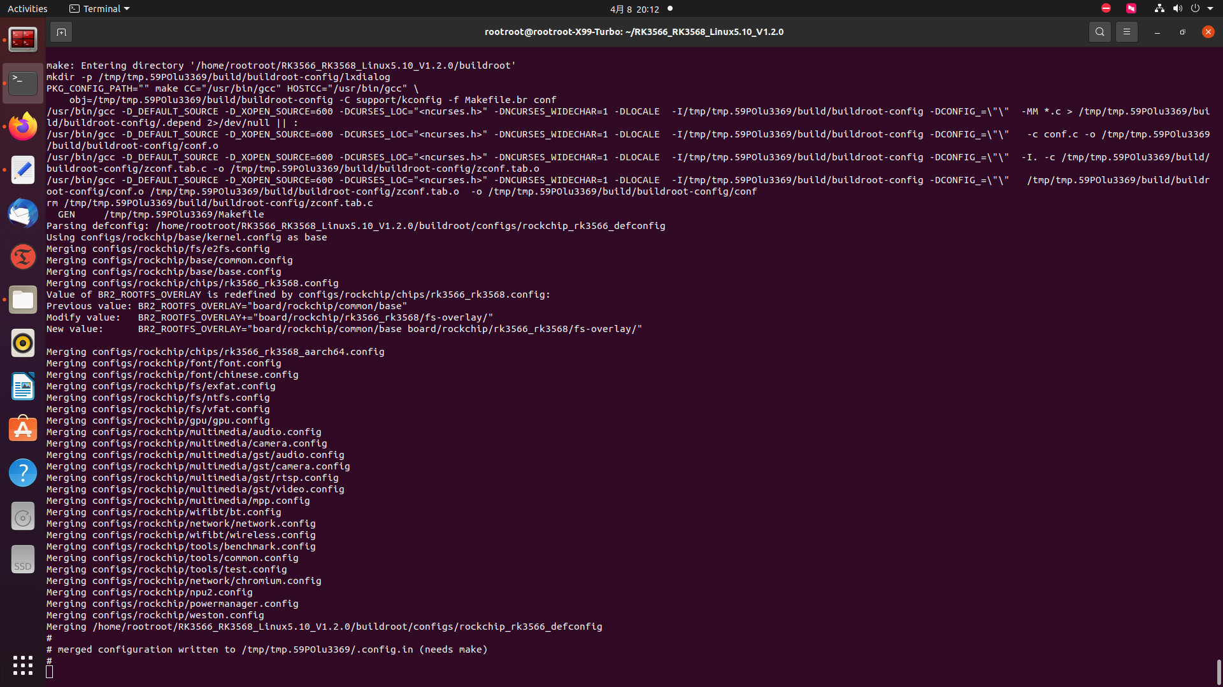Expand the Terminal app menu
The height and width of the screenshot is (687, 1223).
coord(99,9)
